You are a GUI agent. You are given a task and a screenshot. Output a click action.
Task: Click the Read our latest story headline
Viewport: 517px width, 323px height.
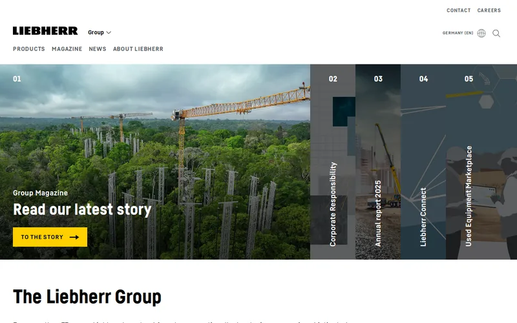82,209
